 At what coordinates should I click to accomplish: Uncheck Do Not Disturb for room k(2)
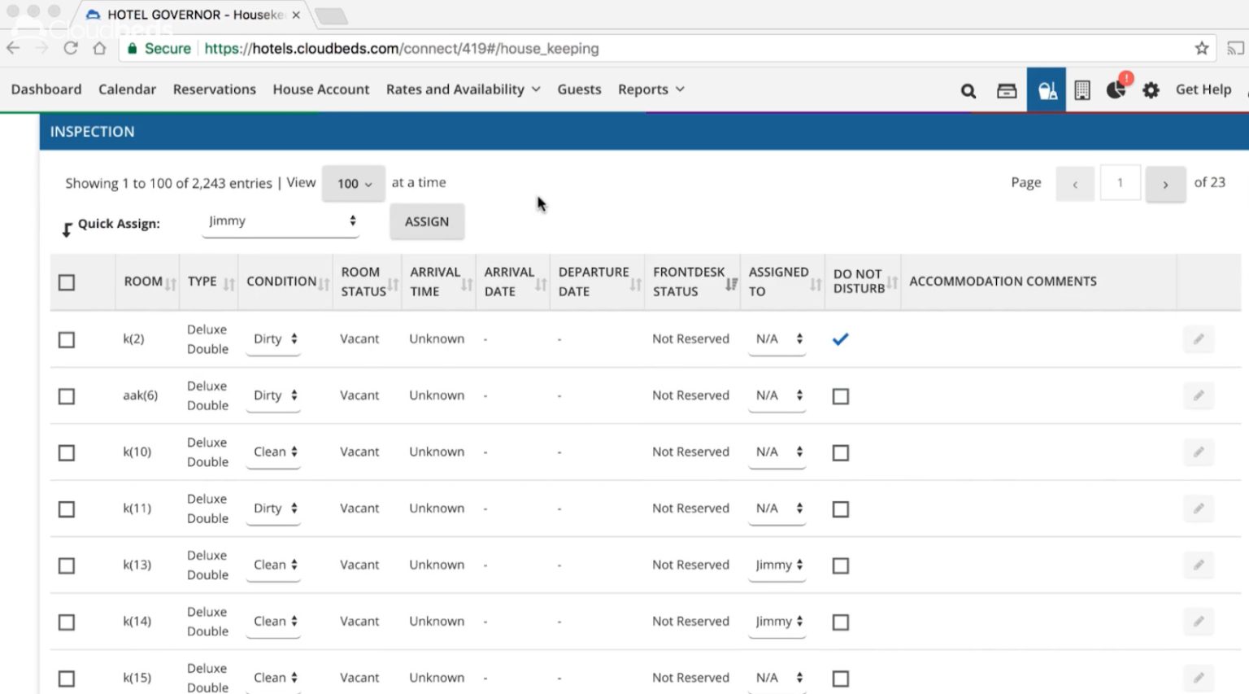(840, 339)
